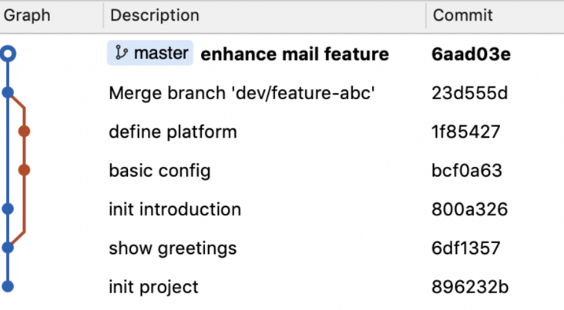Select the 'define platform' commit row
Image resolution: width=564 pixels, height=310 pixels.
[173, 132]
